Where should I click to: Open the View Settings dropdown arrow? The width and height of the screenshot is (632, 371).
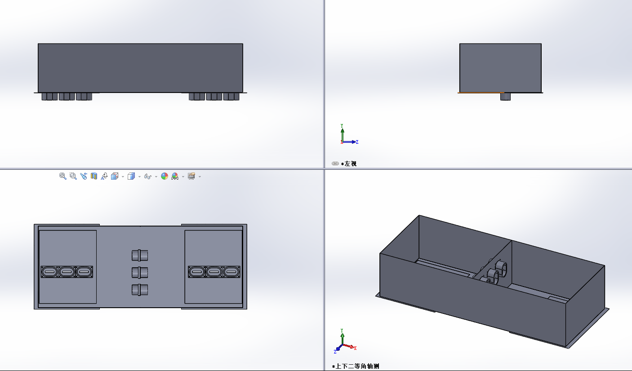[x=200, y=177]
